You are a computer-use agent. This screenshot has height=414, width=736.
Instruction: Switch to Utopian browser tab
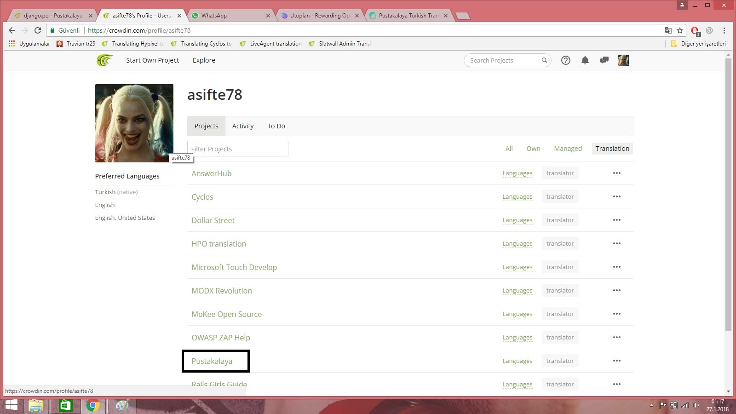(320, 16)
